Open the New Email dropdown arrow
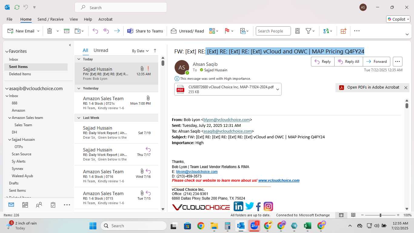The width and height of the screenshot is (414, 233). point(38,31)
